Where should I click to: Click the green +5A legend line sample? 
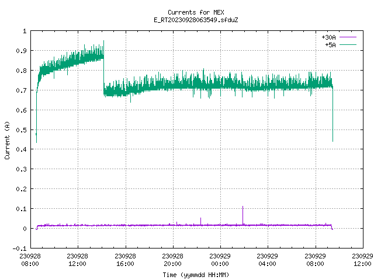pos(348,44)
